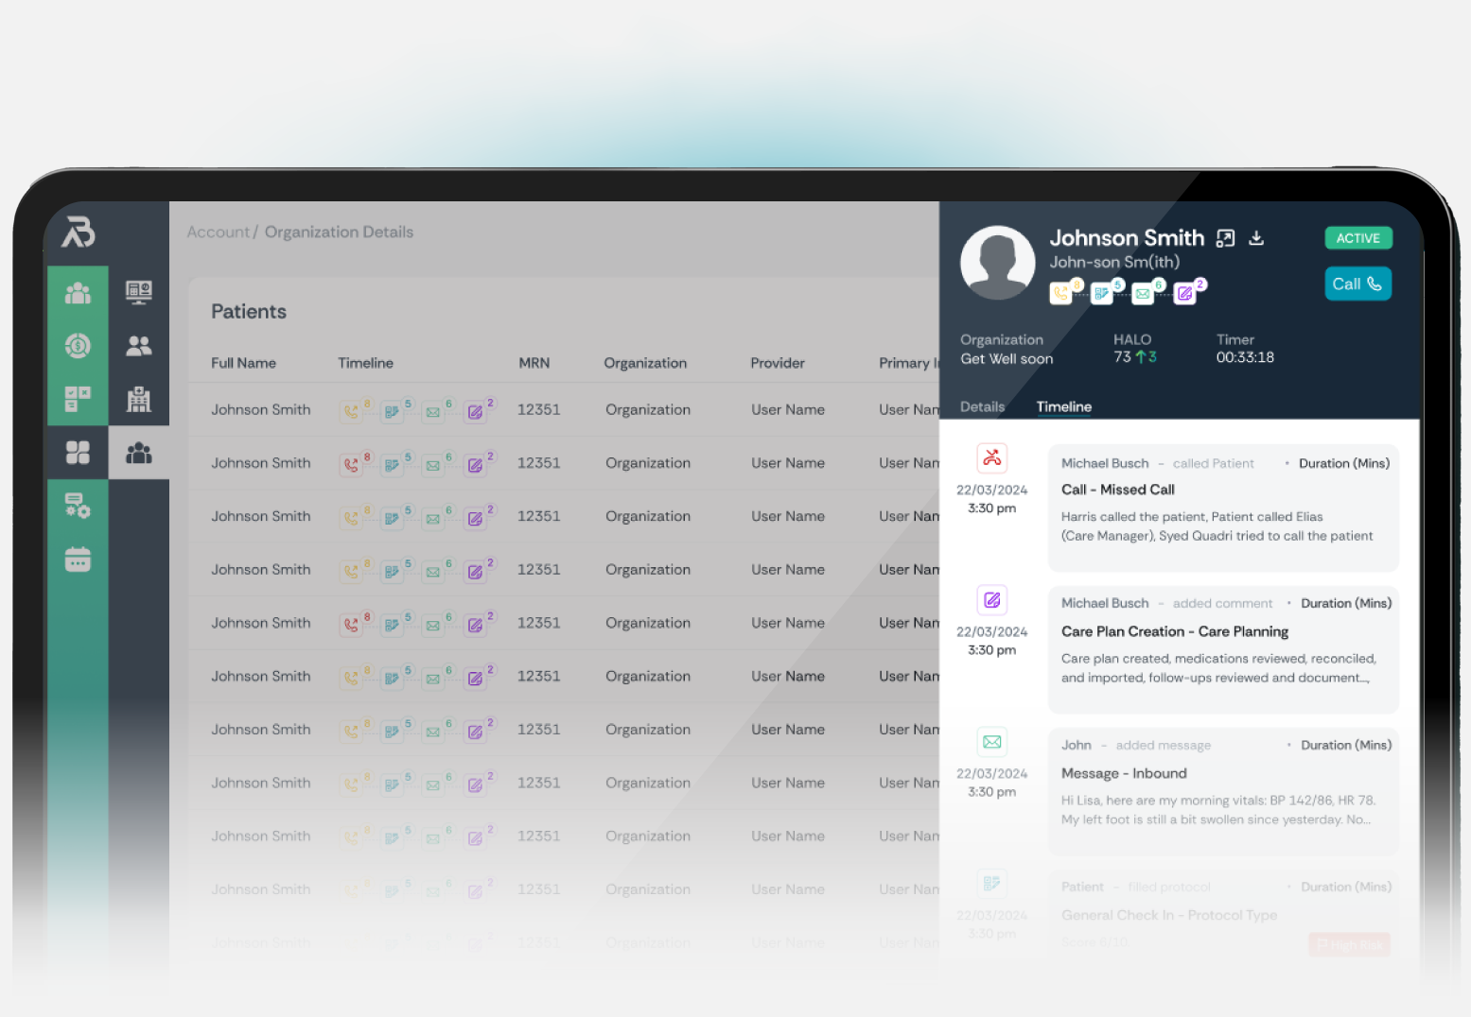The width and height of the screenshot is (1471, 1017).
Task: Click the yellow call badge showing 8 calls
Action: (x=1061, y=293)
